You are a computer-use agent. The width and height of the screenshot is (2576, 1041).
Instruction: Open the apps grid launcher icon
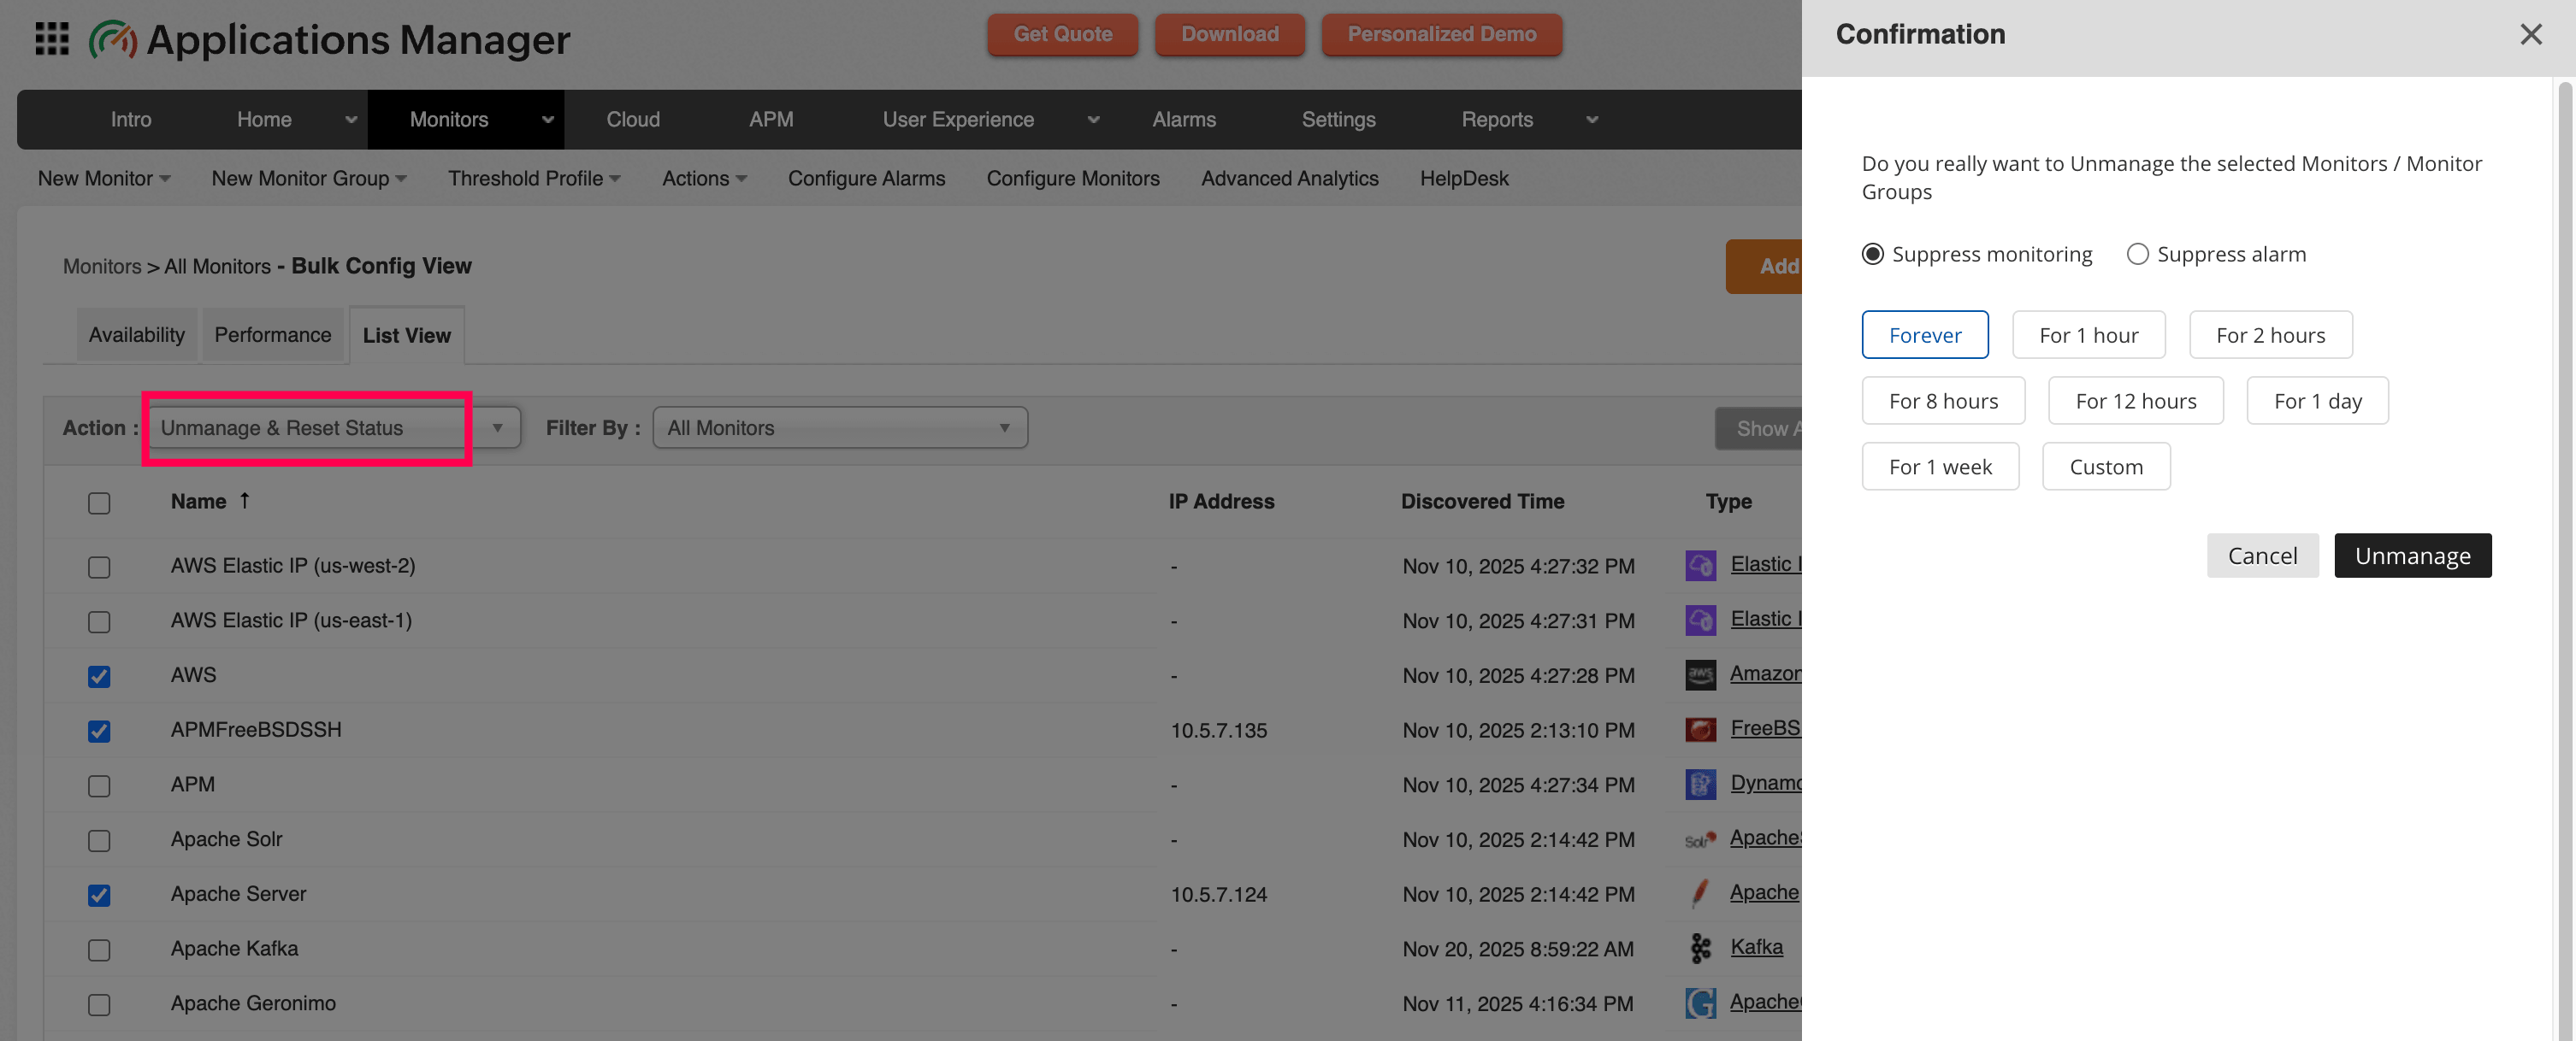pos(52,39)
